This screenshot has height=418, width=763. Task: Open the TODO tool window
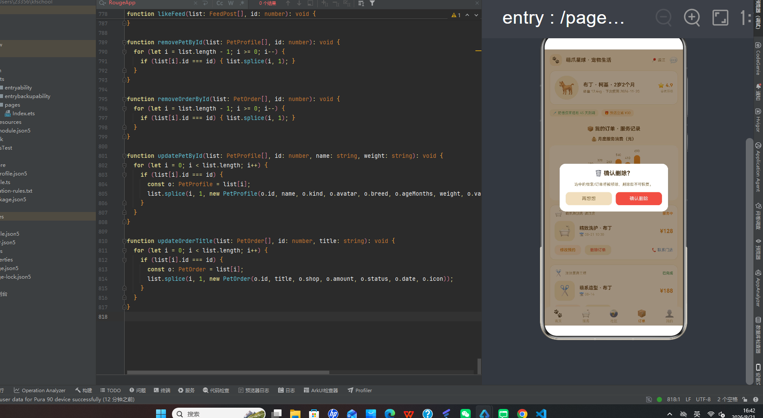110,390
